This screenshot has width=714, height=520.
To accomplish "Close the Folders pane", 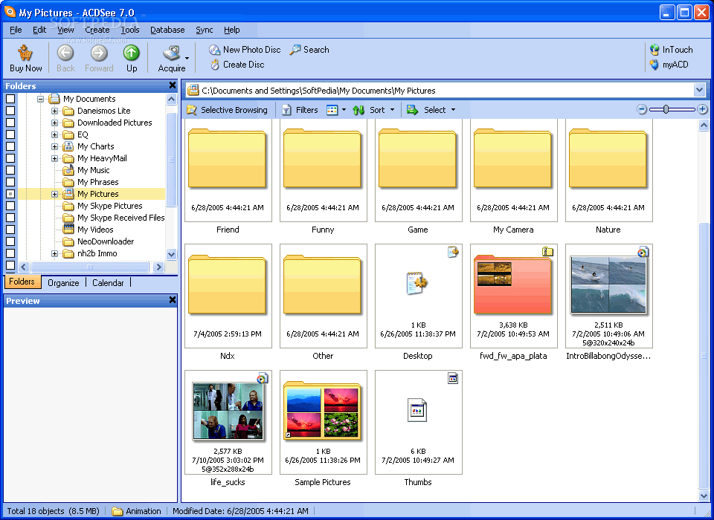I will point(173,85).
